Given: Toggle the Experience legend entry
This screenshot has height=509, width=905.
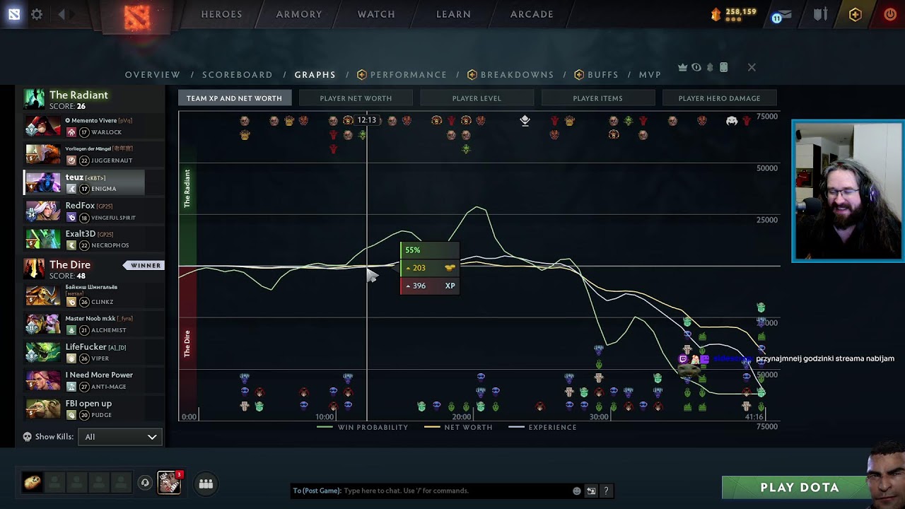Looking at the screenshot, I should pos(542,427).
